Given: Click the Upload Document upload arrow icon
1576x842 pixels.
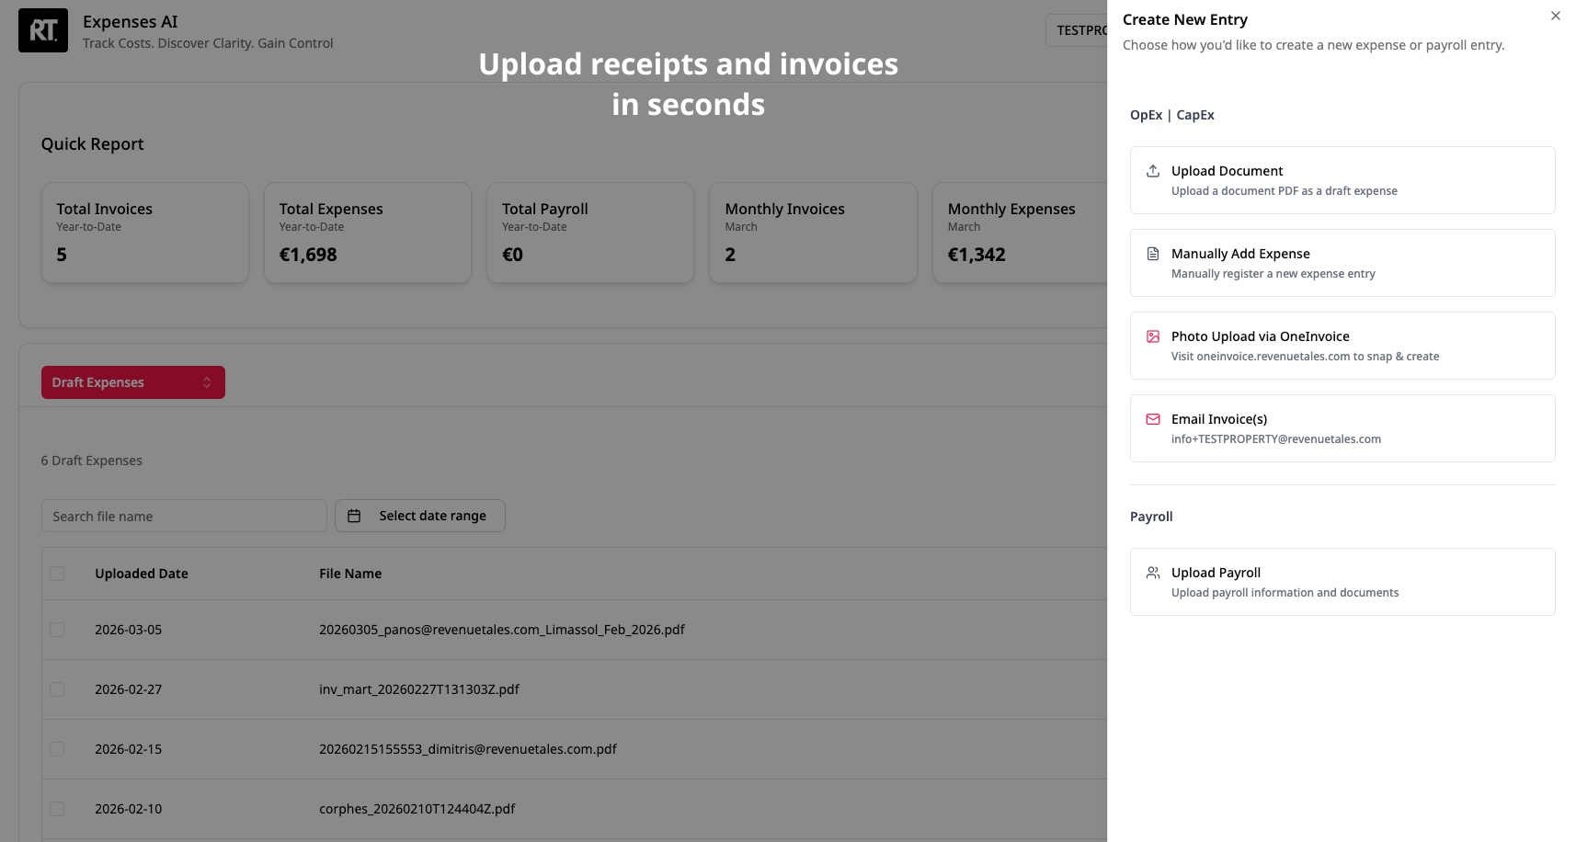Looking at the screenshot, I should tap(1152, 171).
